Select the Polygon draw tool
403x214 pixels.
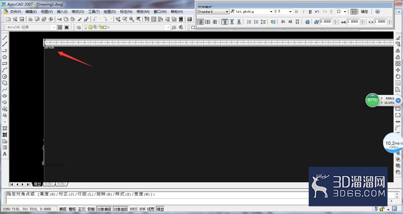[4, 57]
